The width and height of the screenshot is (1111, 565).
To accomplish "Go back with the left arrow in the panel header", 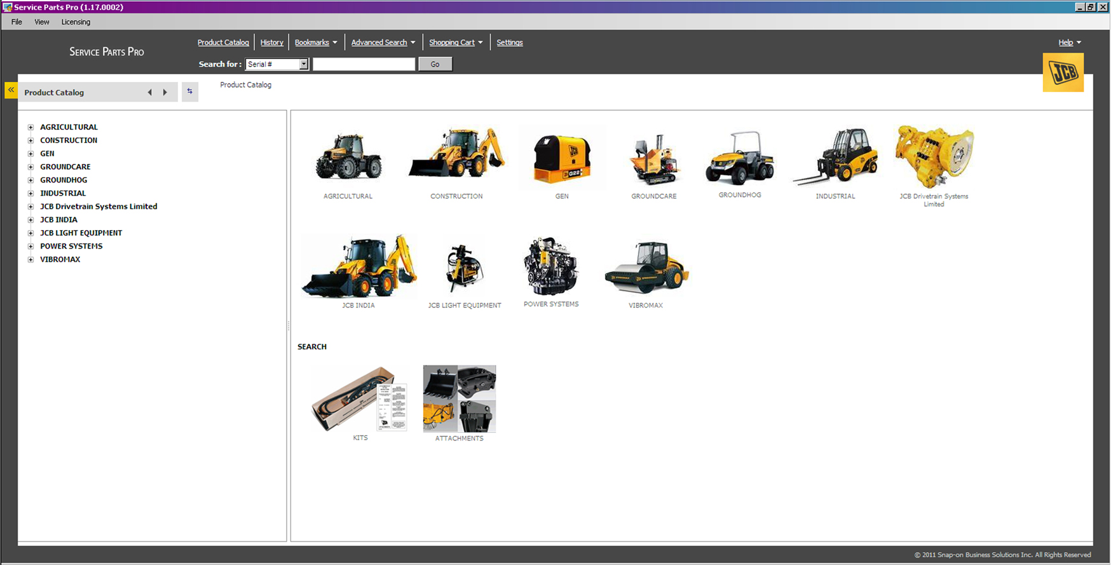I will (x=150, y=92).
